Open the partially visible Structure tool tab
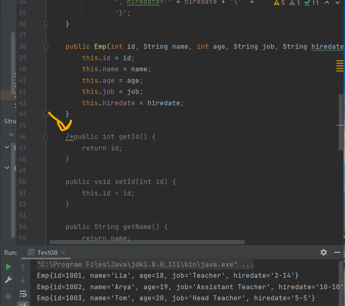This screenshot has height=306, width=345. coord(10,121)
